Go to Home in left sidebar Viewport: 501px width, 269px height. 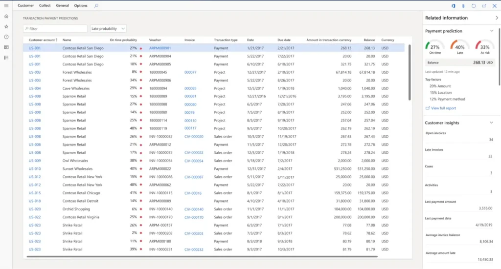coord(6,16)
